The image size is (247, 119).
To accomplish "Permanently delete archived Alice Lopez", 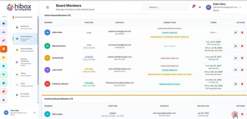I will (x=242, y=114).
